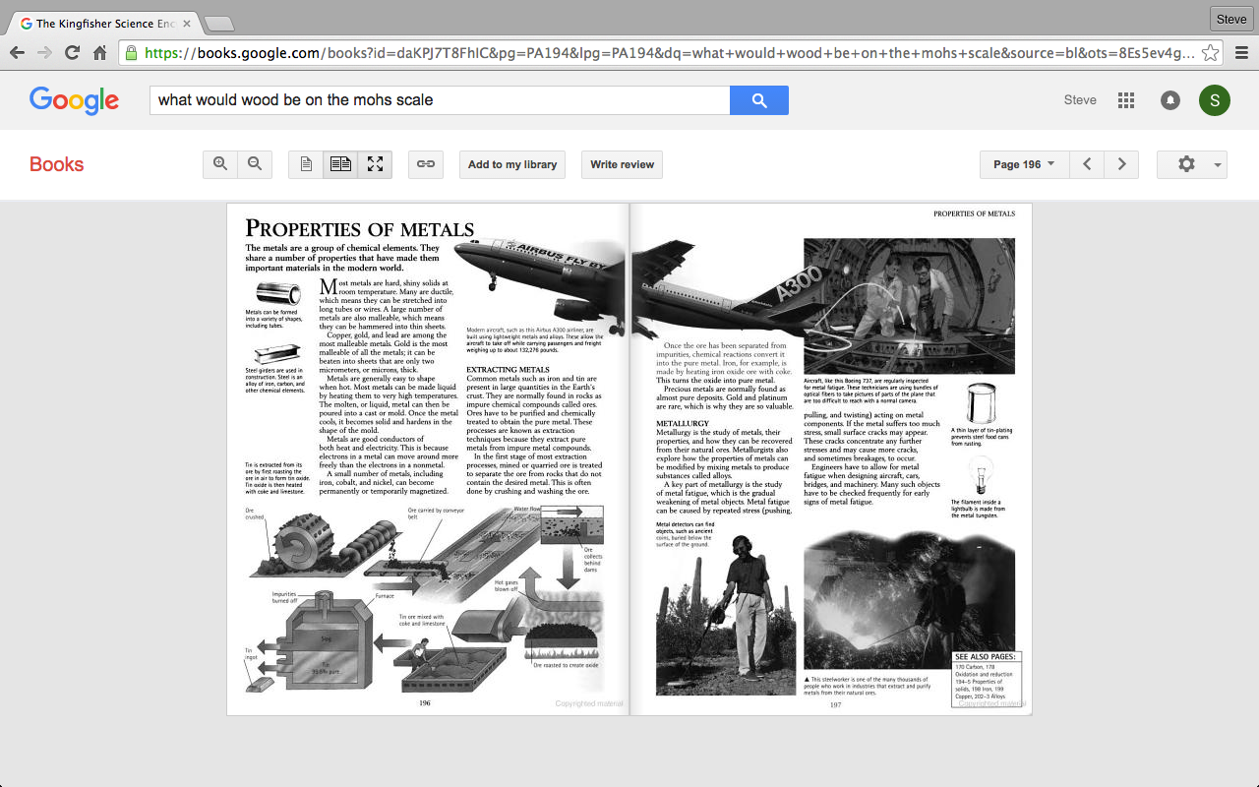Focus the Google search box
The width and height of the screenshot is (1259, 787).
coord(440,99)
